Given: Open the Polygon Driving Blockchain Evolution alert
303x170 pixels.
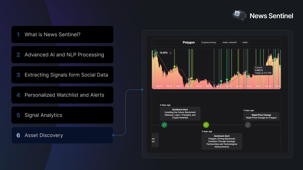Looking at the screenshot, I should (x=222, y=141).
